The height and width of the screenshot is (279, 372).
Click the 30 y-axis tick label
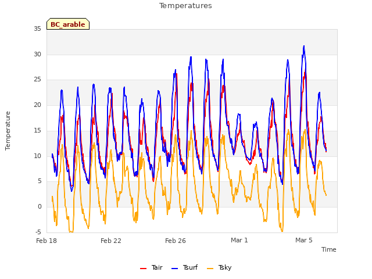(x=37, y=54)
